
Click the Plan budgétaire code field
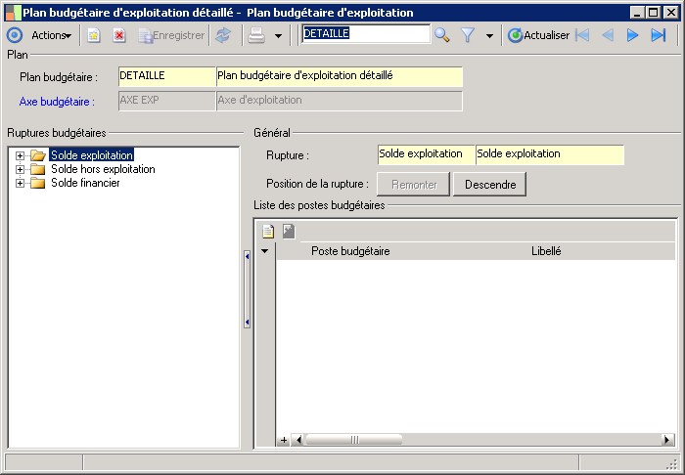[167, 76]
